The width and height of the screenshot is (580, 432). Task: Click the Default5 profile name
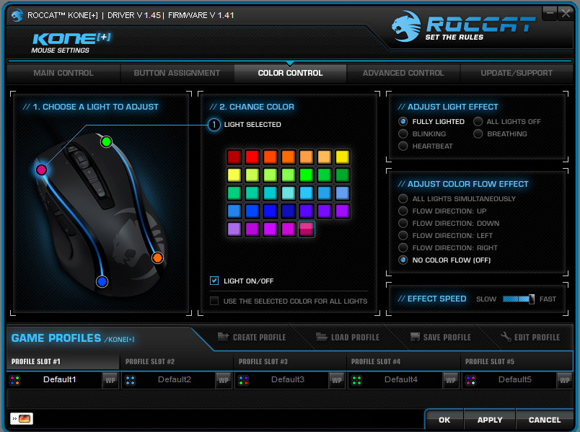point(515,379)
